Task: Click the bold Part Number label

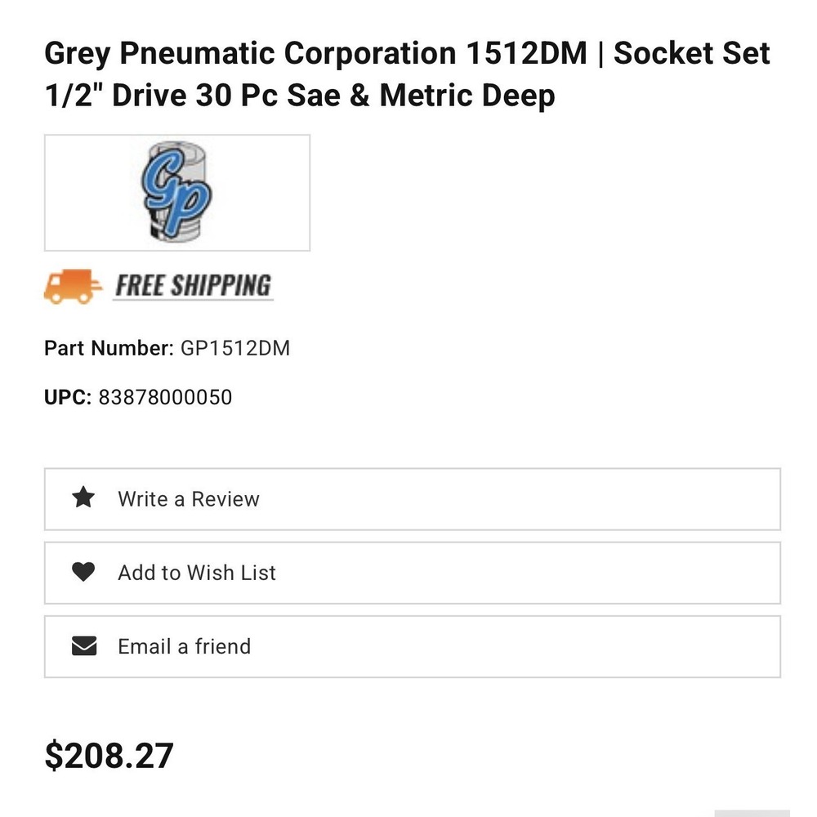Action: pyautogui.click(x=109, y=348)
